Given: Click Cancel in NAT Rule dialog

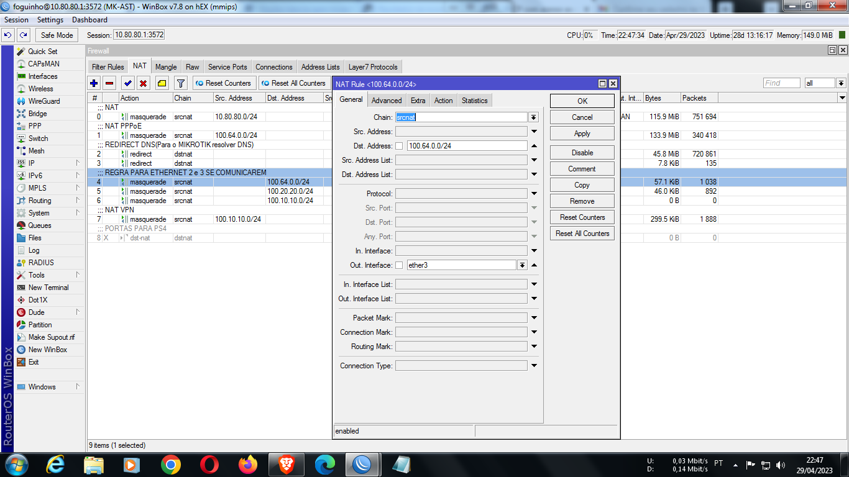Looking at the screenshot, I should 582,117.
